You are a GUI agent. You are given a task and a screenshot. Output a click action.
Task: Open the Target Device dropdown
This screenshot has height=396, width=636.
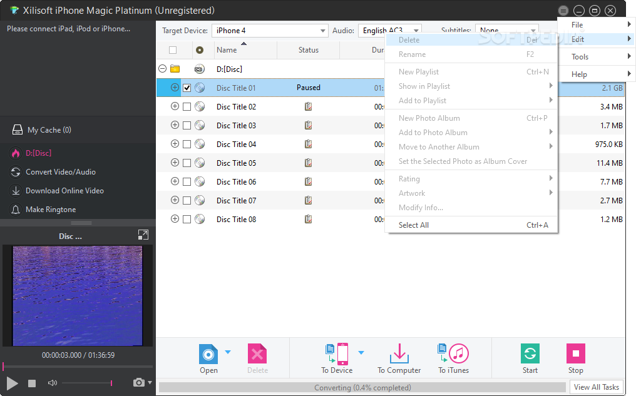(x=270, y=31)
